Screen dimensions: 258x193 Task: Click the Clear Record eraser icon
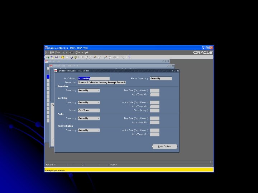tap(95, 57)
